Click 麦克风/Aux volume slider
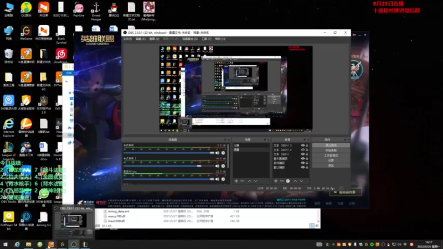This screenshot has height=249, width=443. (x=169, y=179)
